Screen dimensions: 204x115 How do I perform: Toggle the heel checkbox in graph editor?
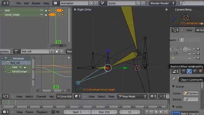coord(9,67)
